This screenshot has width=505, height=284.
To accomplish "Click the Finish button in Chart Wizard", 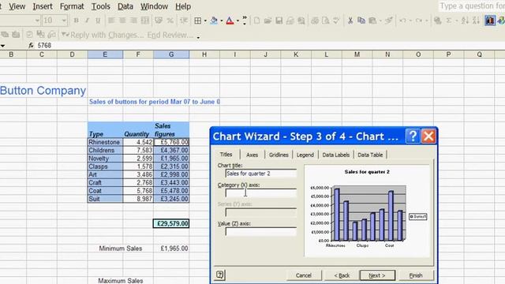I will click(416, 275).
